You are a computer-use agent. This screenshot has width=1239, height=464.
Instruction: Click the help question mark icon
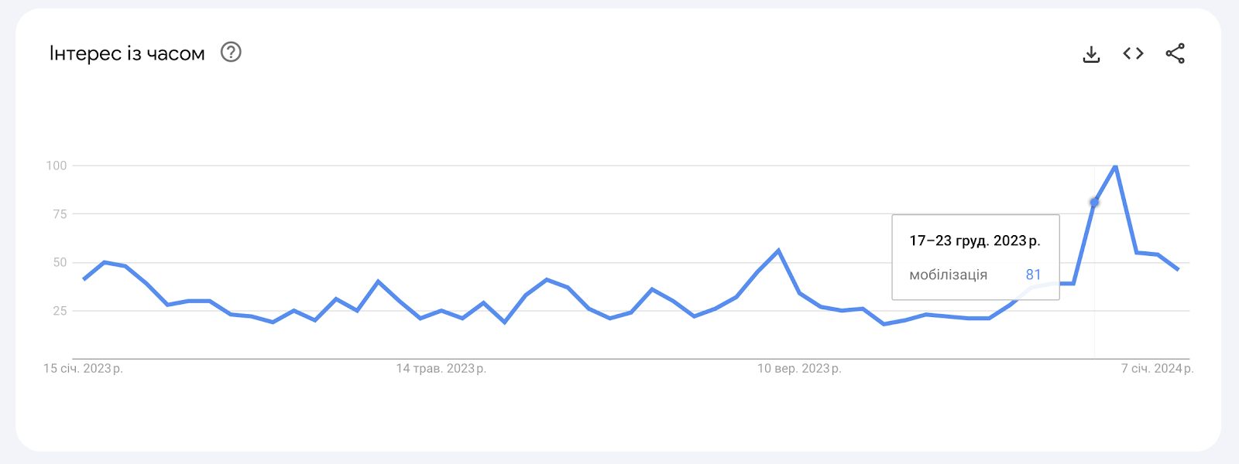tap(231, 52)
